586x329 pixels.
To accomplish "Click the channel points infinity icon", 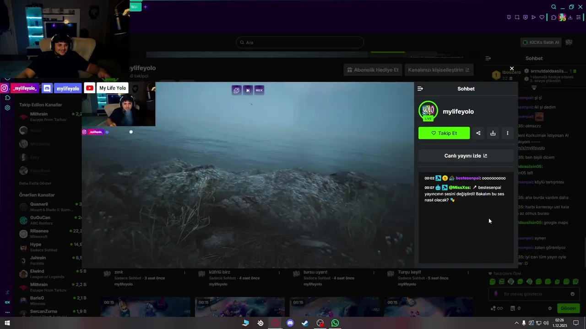I will (x=496, y=308).
